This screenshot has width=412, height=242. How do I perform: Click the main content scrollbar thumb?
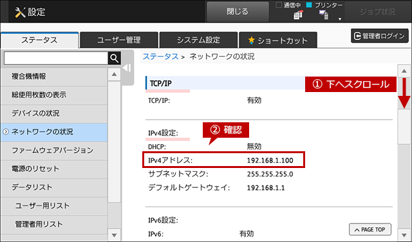[404, 126]
